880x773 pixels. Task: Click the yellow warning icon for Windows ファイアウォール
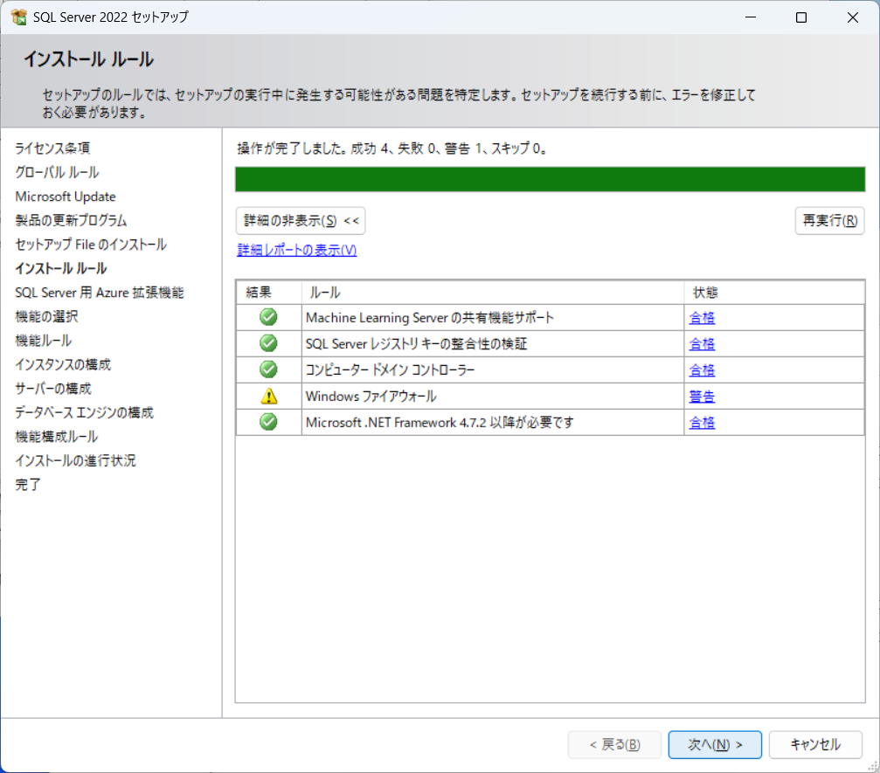(x=268, y=397)
